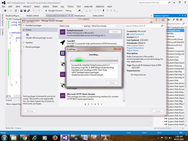The image size is (188, 141).
Task: Switch to Index.cshtml tab
Action: click(x=98, y=16)
